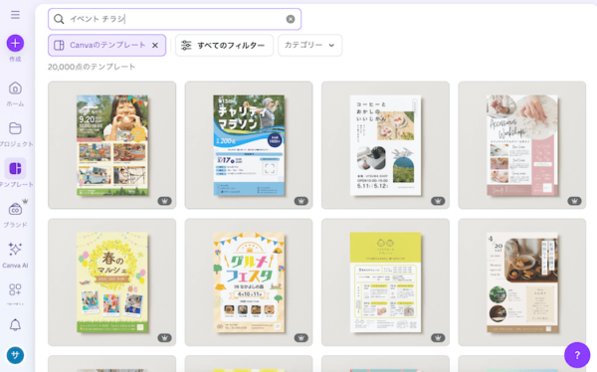The image size is (597, 372).
Task: Open the グルメフェスタ flyer template
Action: 249,282
